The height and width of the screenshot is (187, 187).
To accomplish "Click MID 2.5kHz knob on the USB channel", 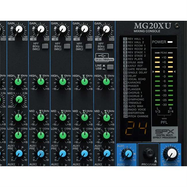I will click(x=106, y=117).
